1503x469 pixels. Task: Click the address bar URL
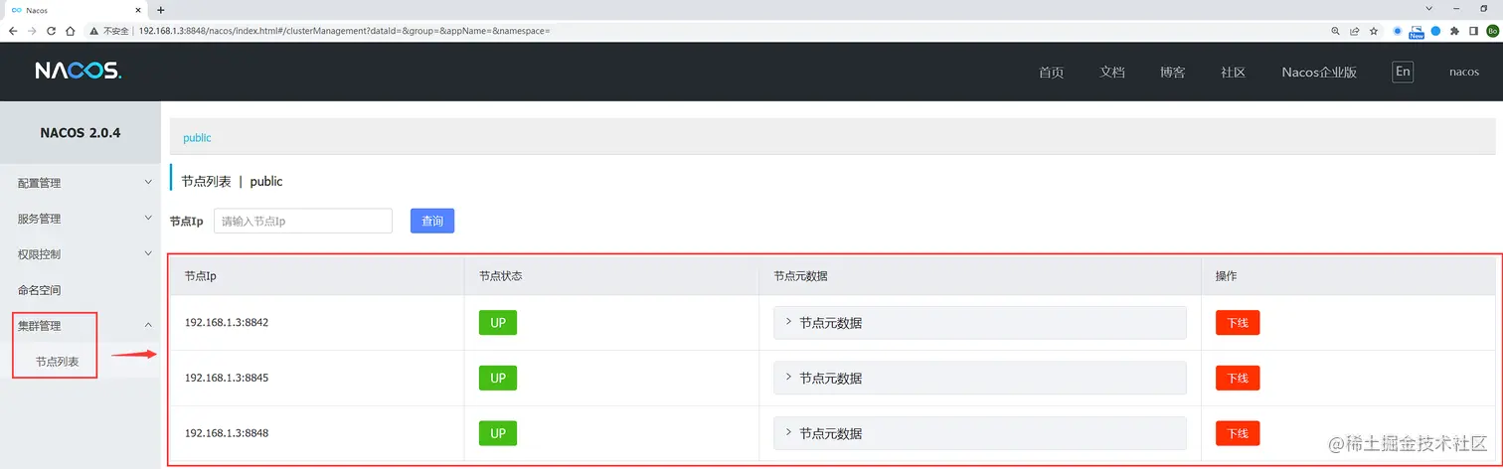coord(344,31)
